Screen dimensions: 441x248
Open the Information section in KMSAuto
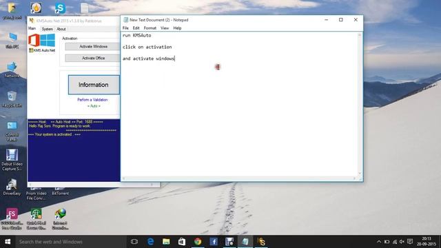pos(94,85)
